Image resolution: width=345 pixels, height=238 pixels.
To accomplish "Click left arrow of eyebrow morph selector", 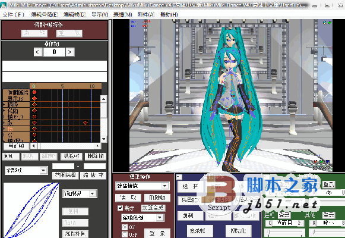I will point(270,223).
